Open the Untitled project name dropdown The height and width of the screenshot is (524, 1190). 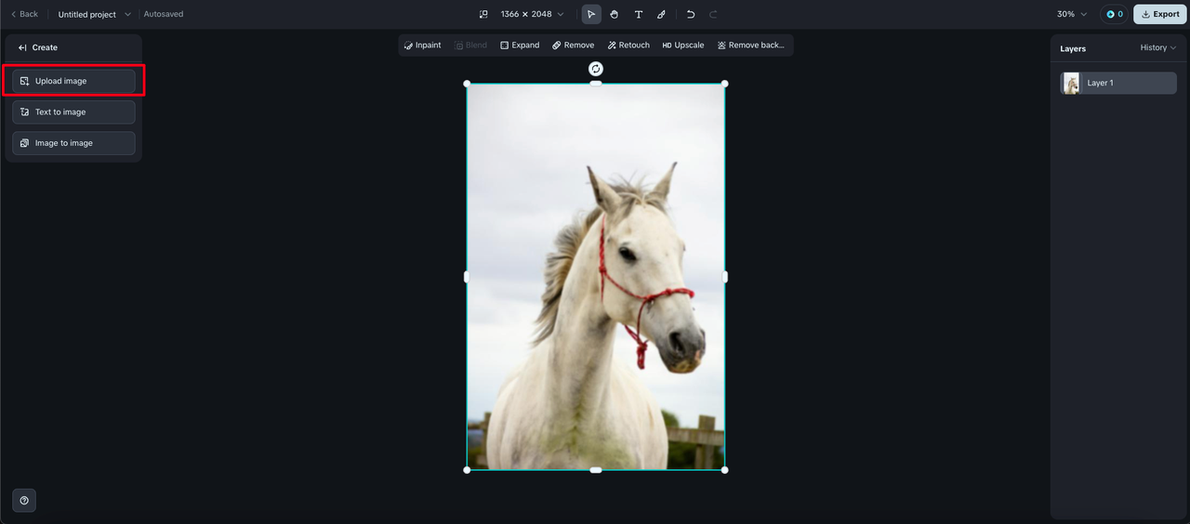point(95,14)
